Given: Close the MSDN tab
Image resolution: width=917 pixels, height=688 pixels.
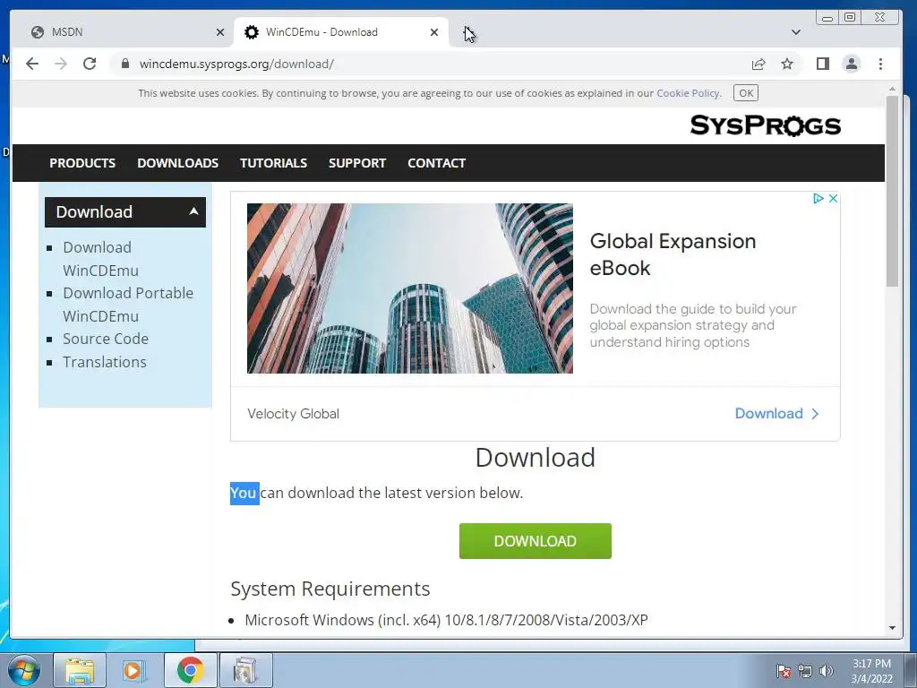Looking at the screenshot, I should pos(220,32).
